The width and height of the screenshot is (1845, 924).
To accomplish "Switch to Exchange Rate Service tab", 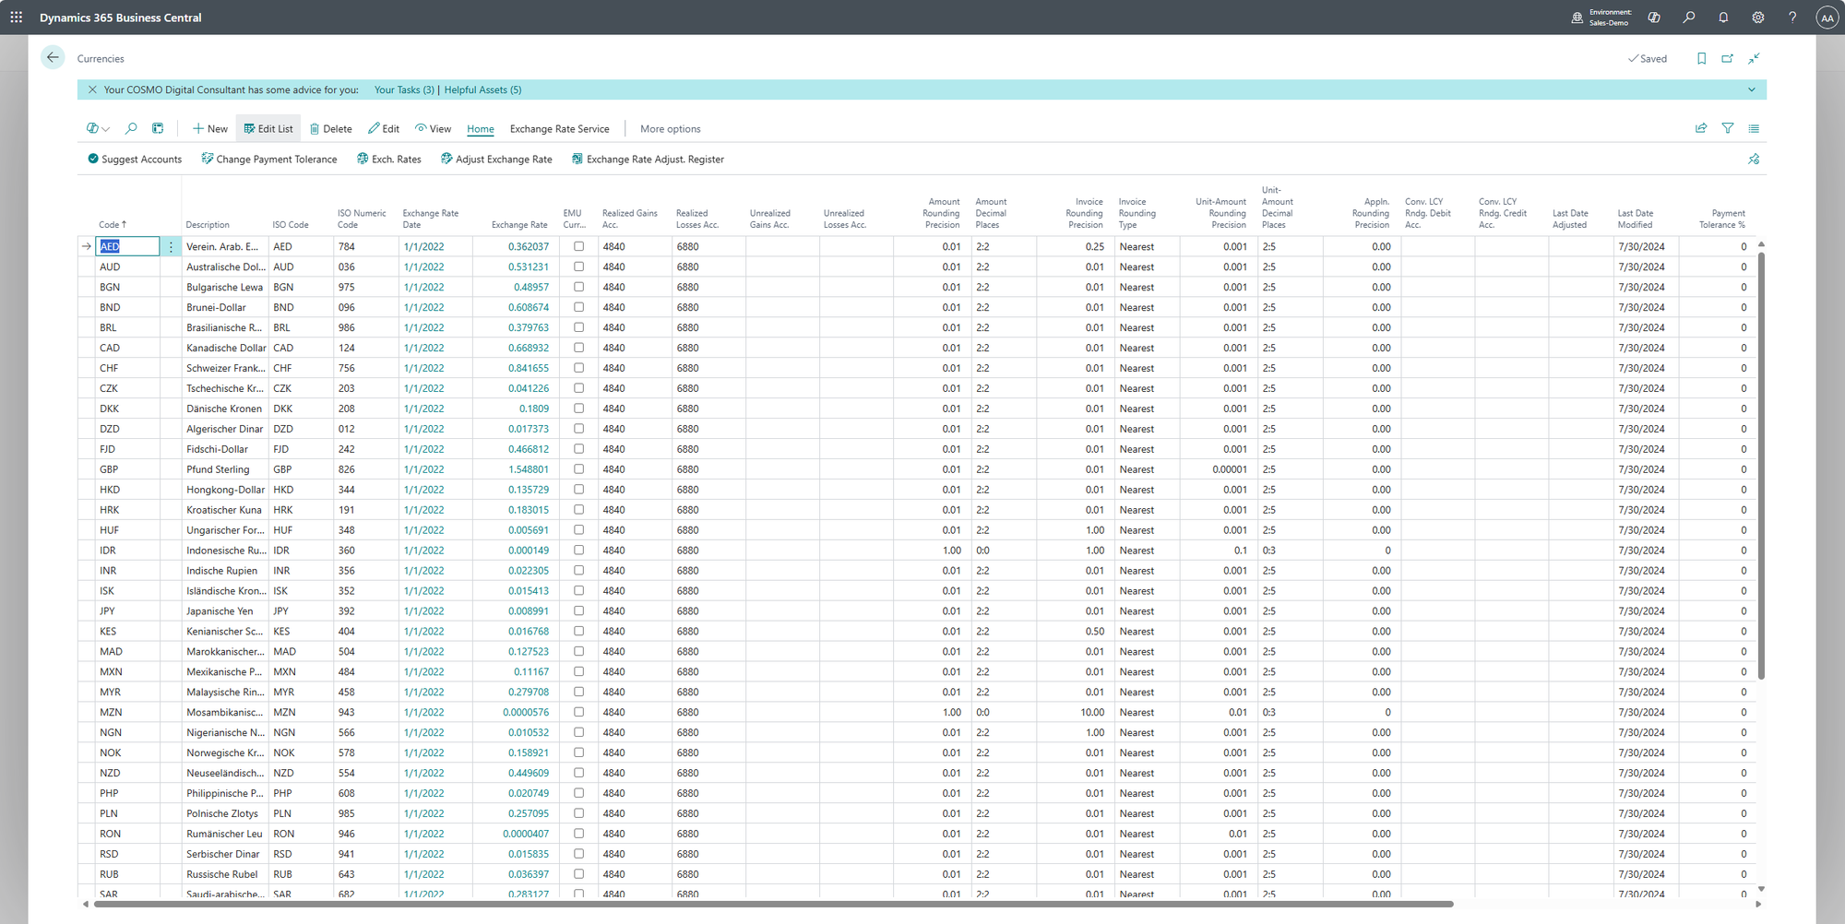I will point(559,129).
